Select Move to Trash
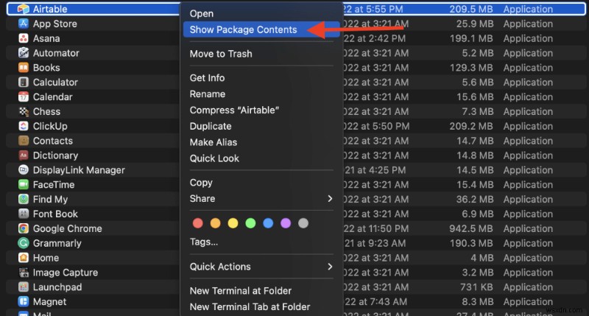The width and height of the screenshot is (589, 316). tap(261, 54)
